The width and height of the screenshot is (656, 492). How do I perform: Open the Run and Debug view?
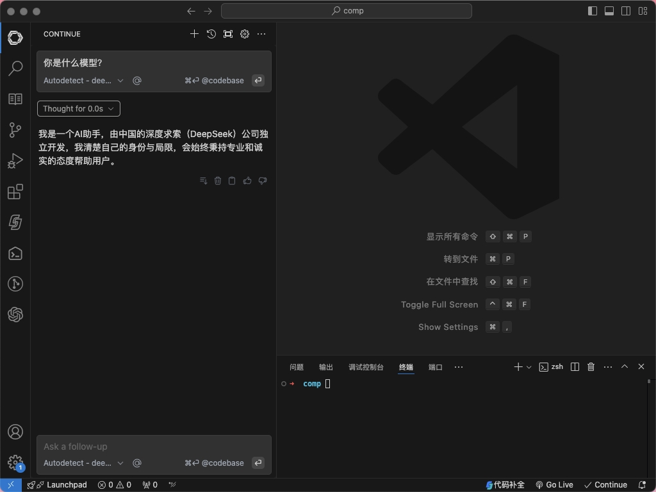(15, 161)
